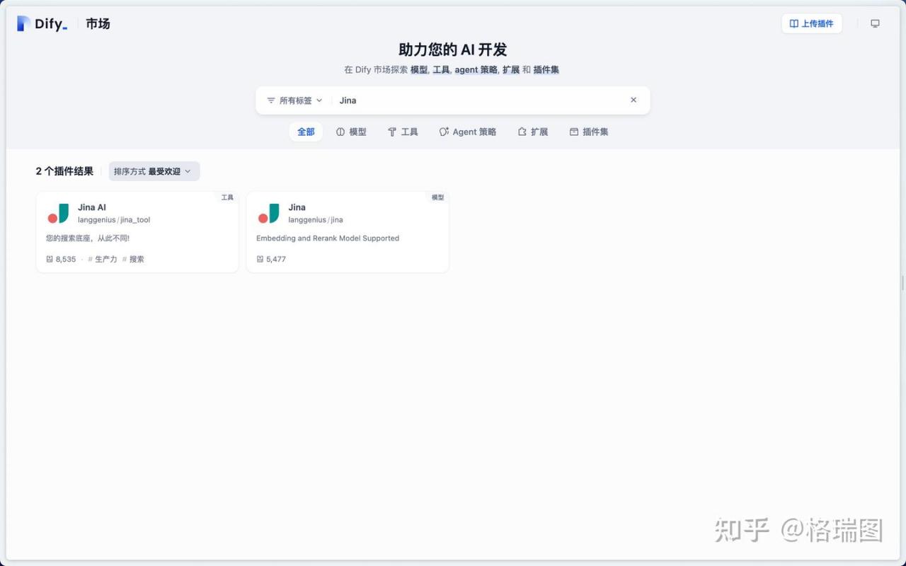Click the Jina model plugin logo
906x566 pixels.
[x=268, y=213]
